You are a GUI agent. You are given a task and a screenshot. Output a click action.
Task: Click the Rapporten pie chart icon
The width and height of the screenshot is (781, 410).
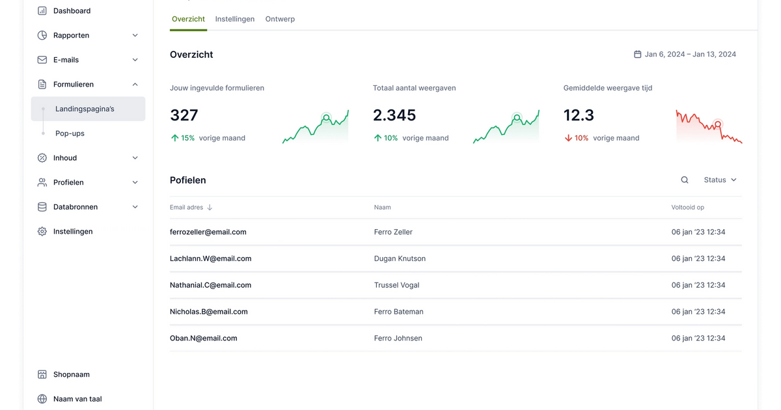pos(42,35)
